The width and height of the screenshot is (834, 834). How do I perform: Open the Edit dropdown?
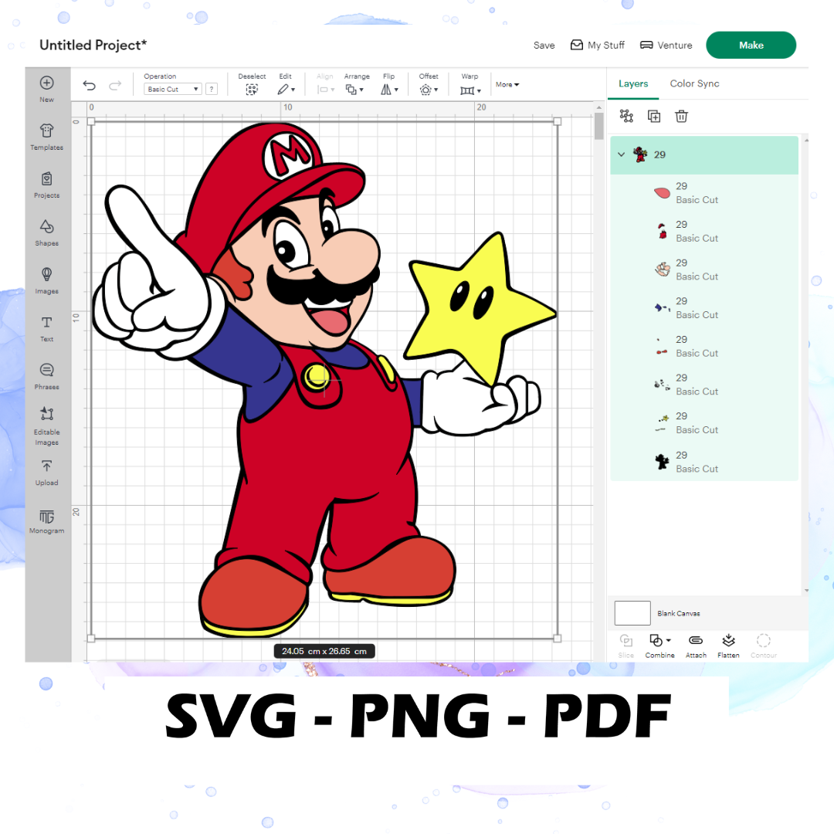coord(286,90)
